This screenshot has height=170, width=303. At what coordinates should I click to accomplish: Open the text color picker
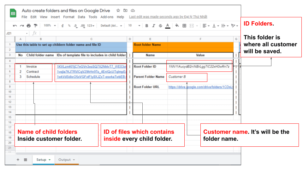pyautogui.click(x=168, y=26)
